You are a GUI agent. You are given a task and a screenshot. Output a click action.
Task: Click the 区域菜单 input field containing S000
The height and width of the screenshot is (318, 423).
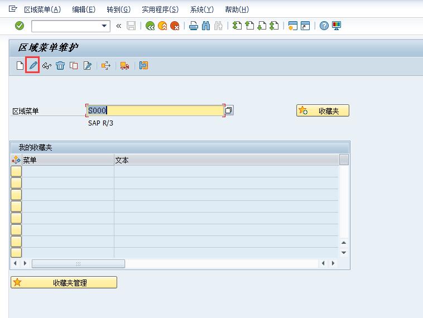point(155,110)
